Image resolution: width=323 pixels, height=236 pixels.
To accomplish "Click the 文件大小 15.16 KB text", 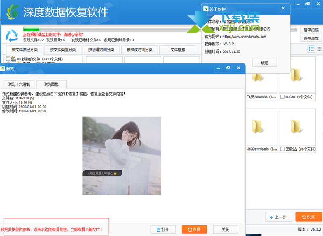I will pyautogui.click(x=17, y=102).
